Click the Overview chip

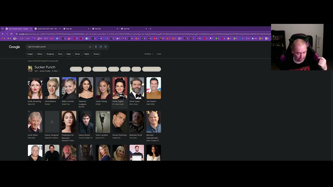coord(76,69)
